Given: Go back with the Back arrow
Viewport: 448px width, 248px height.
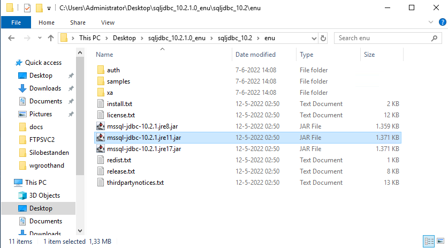Looking at the screenshot, I should coord(12,38).
